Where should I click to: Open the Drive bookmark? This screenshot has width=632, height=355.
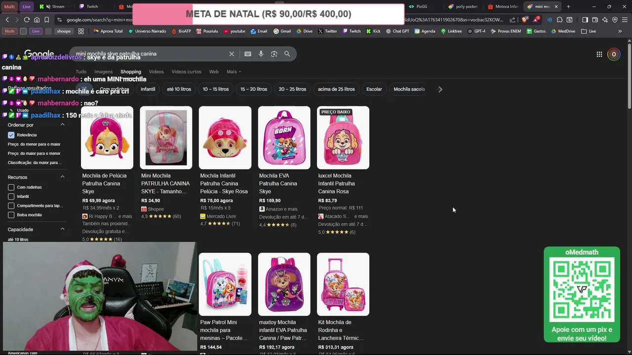point(304,31)
